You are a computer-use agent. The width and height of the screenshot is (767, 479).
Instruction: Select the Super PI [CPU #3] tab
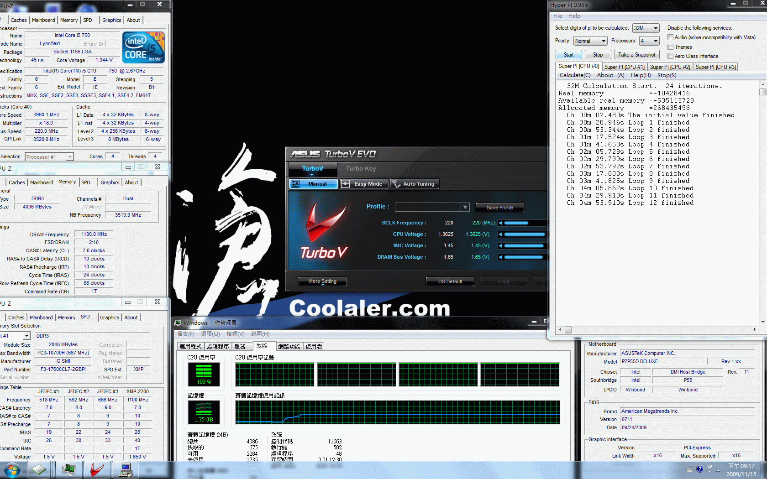[x=715, y=67]
